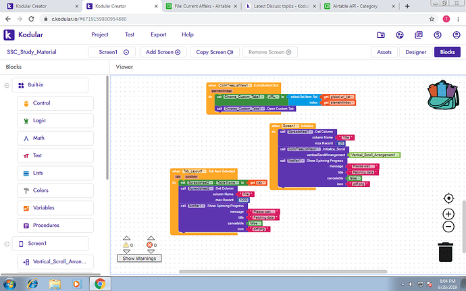The width and height of the screenshot is (466, 291).
Task: Click the Show Warnings button
Action: click(139, 259)
